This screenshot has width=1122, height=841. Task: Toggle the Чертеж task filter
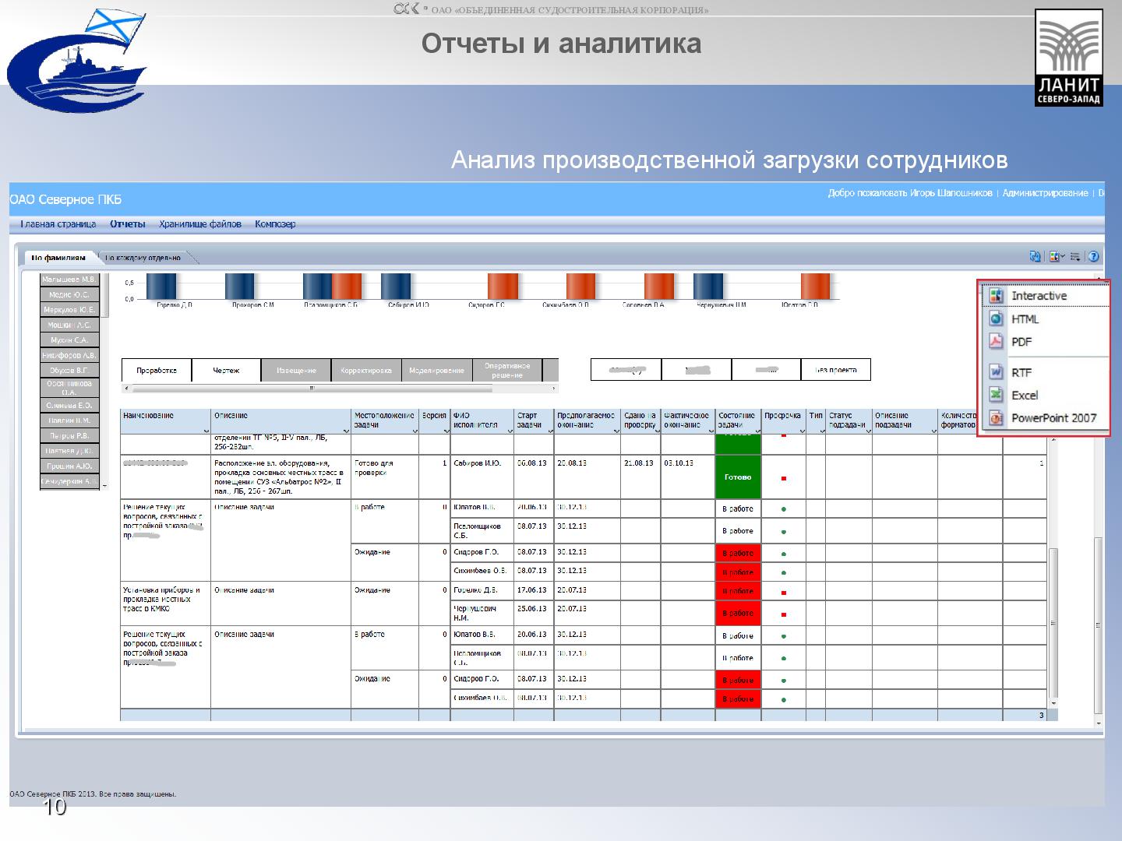pyautogui.click(x=226, y=370)
